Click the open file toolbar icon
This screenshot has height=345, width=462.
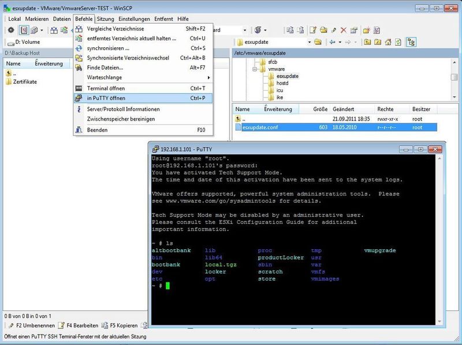pos(323,30)
